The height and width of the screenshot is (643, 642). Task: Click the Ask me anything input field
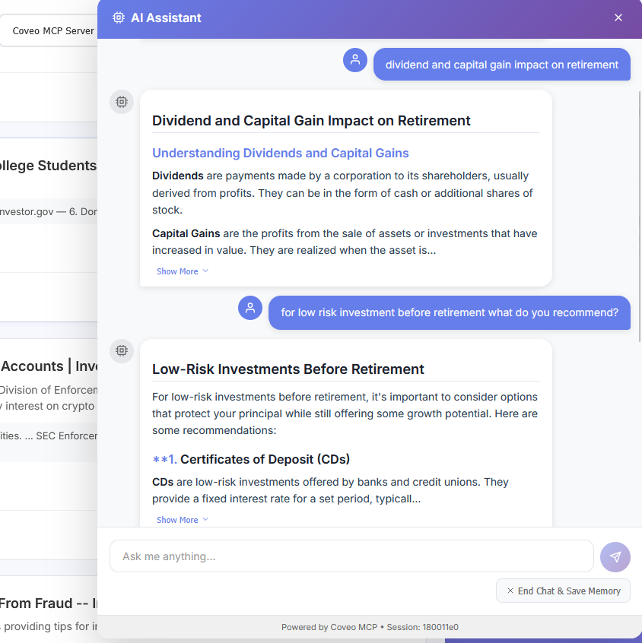[351, 556]
